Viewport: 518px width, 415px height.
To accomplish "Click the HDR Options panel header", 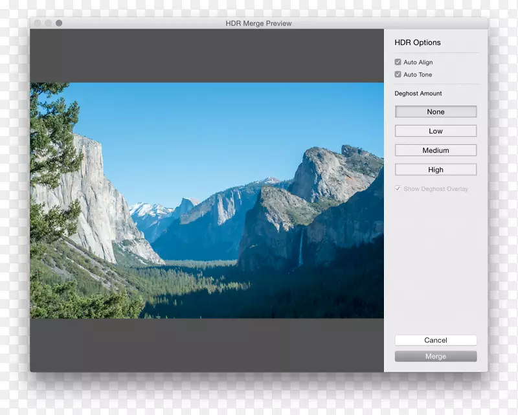I will [x=416, y=42].
